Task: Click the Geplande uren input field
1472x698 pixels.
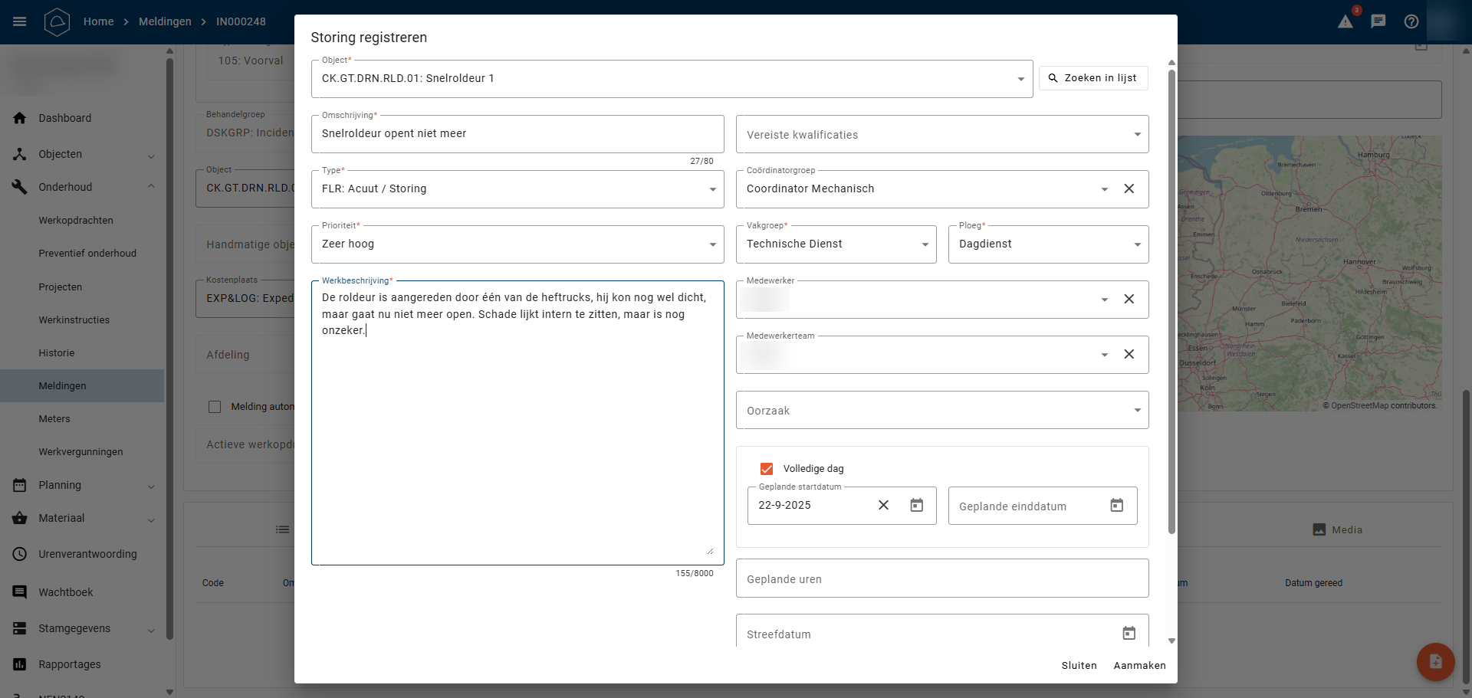Action: [941, 579]
